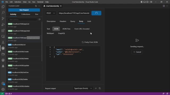This screenshot has width=170, height=95.
Task: Open POST localhost:4200/Create activity
Action: pyautogui.click(x=24, y=53)
